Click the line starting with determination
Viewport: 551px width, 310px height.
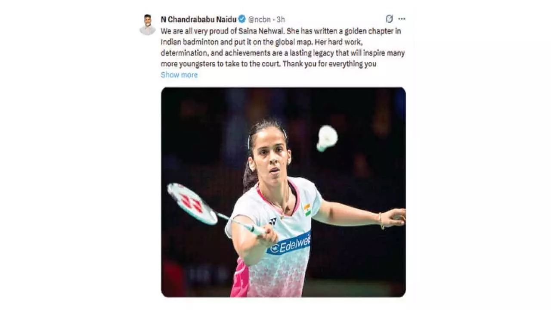[283, 53]
